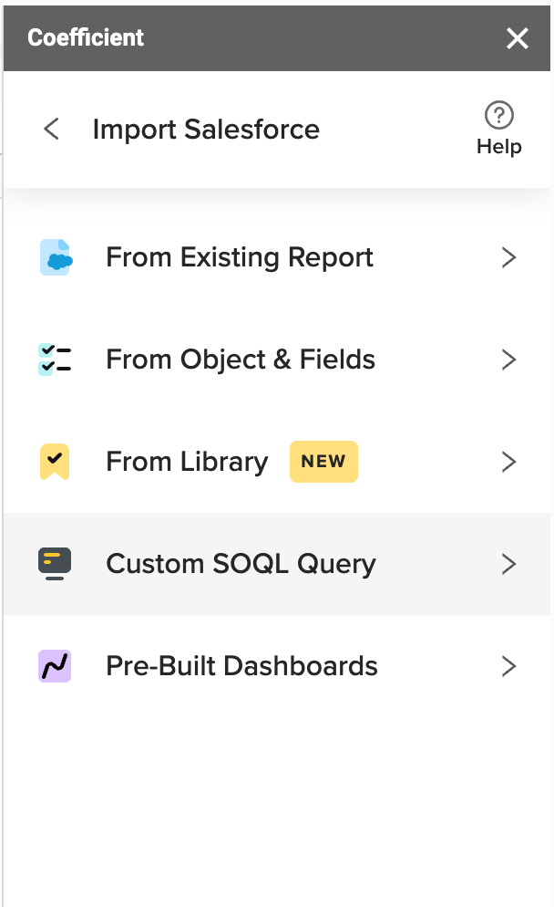Expand Custom SOQL Query chevron
Image resolution: width=554 pixels, height=907 pixels.
[x=508, y=564]
